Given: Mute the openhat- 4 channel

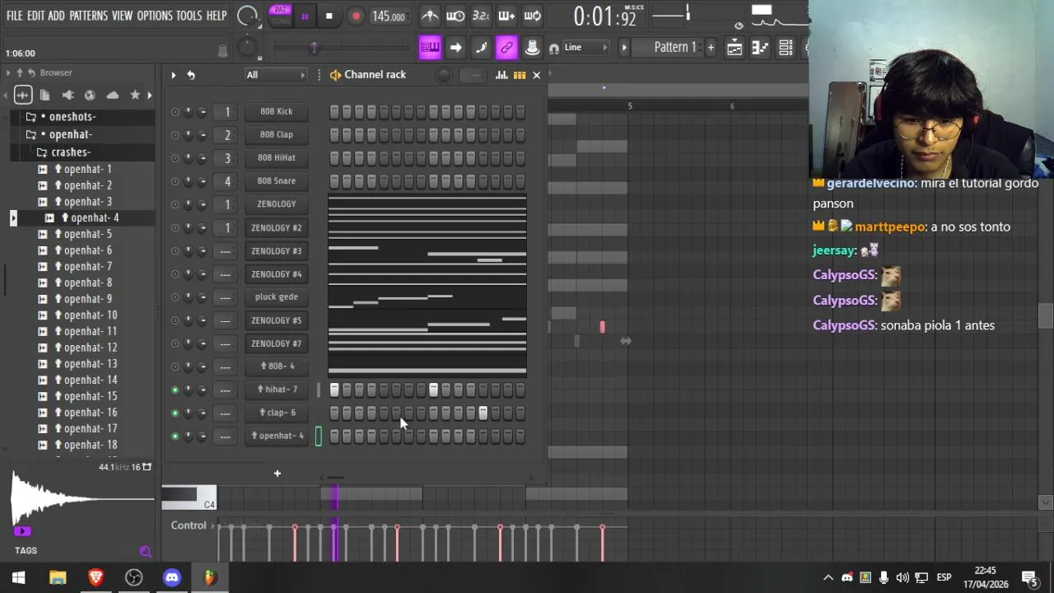Looking at the screenshot, I should [x=175, y=436].
